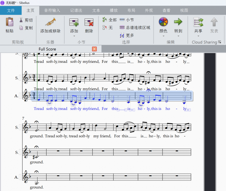Click the Delete bars label
226x191 pixels.
89,31
